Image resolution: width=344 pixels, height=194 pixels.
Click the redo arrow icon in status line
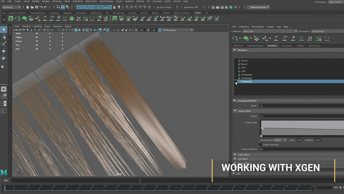pos(45,7)
